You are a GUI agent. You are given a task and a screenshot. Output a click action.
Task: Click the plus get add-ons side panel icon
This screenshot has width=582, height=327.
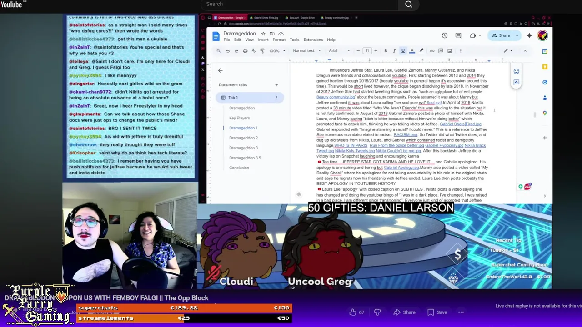click(x=545, y=138)
